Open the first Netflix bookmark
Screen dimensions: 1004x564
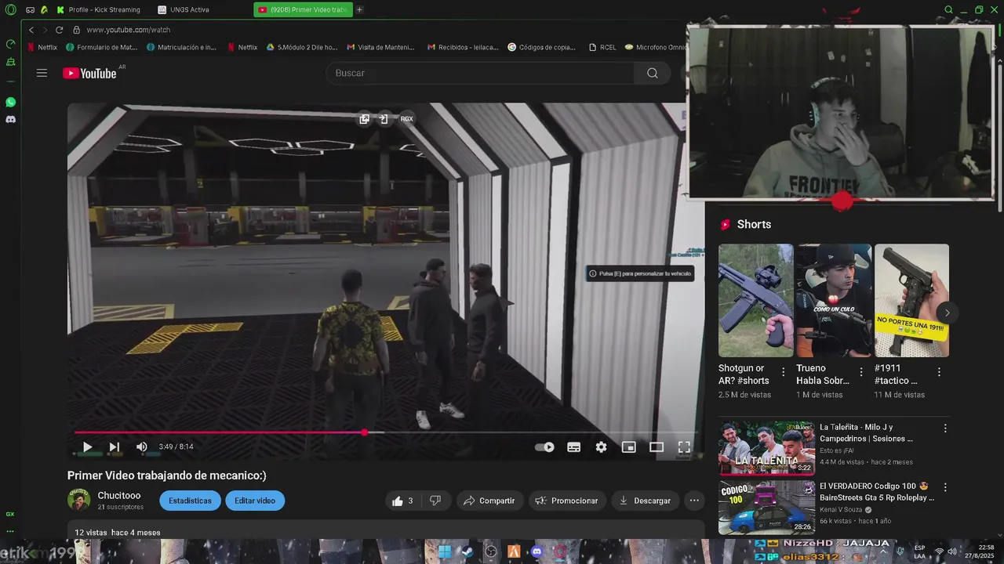[42, 47]
